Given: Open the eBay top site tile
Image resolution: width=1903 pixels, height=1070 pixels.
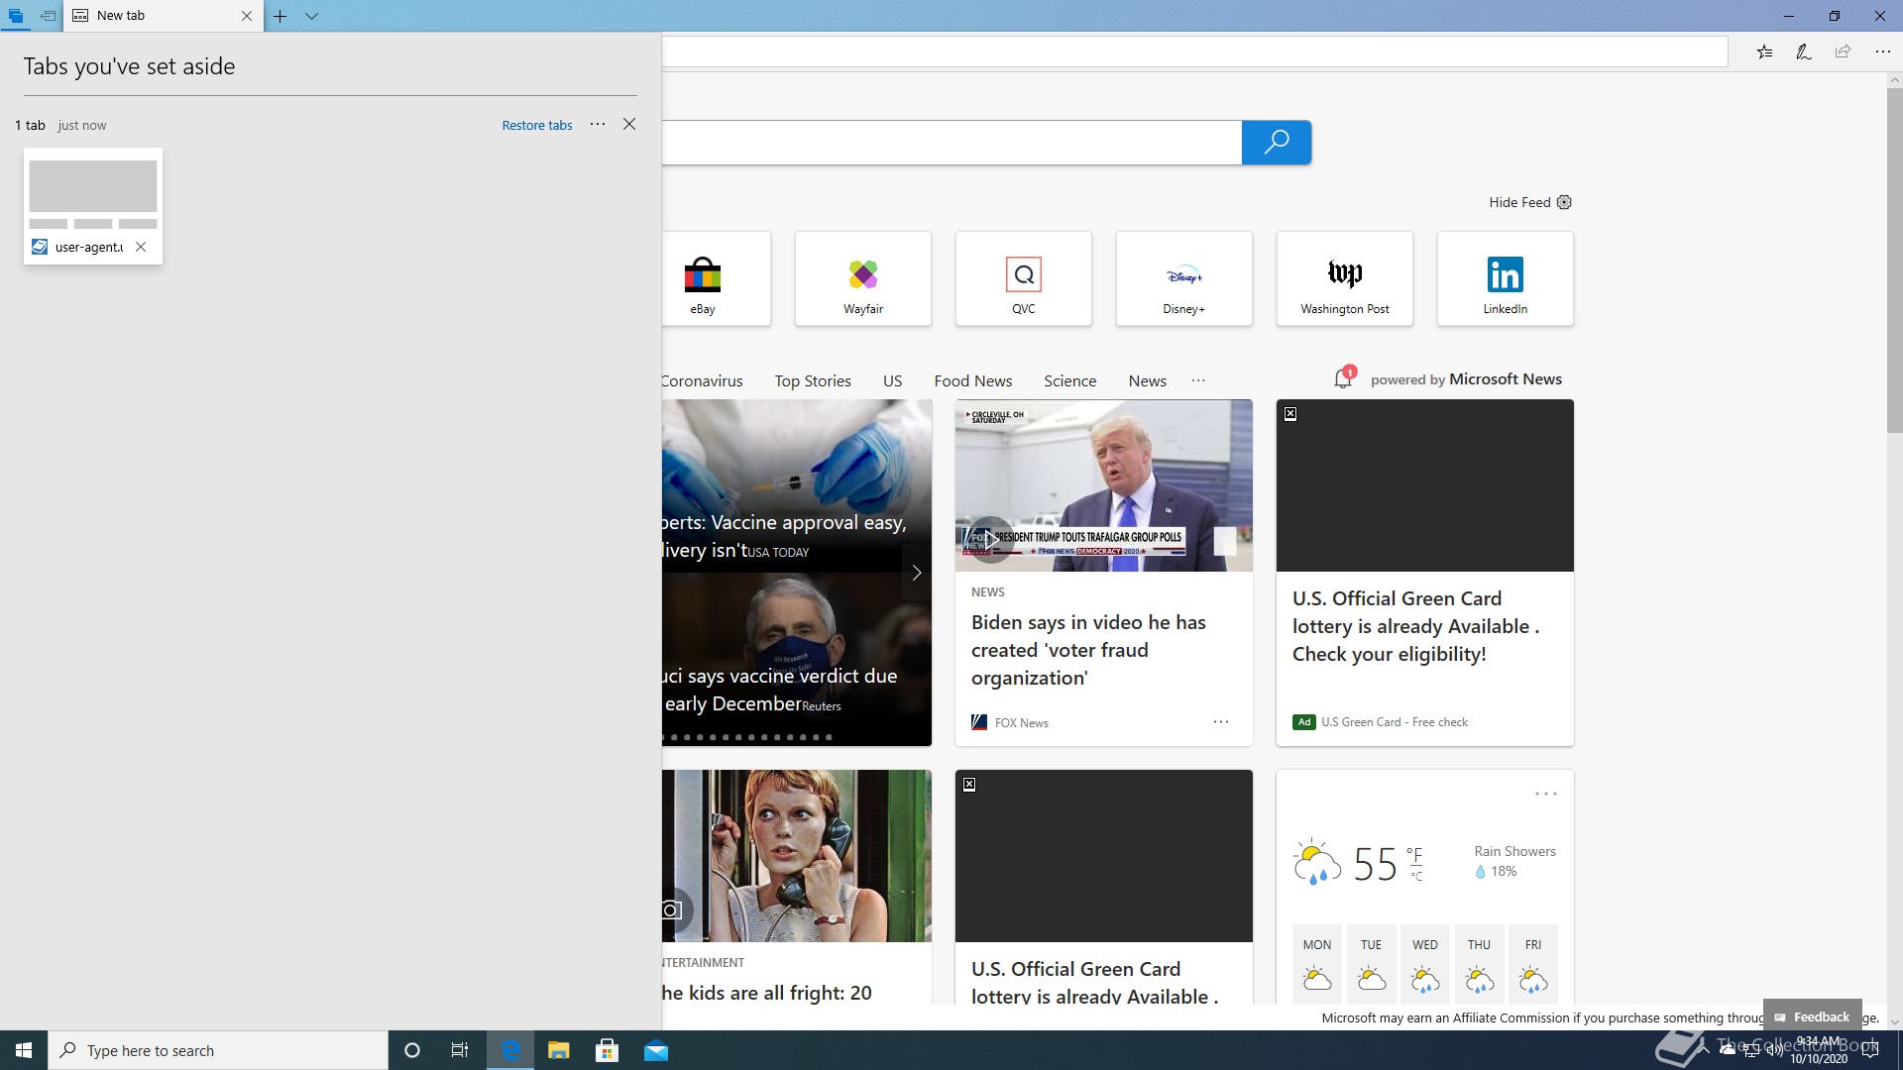Looking at the screenshot, I should tap(716, 278).
